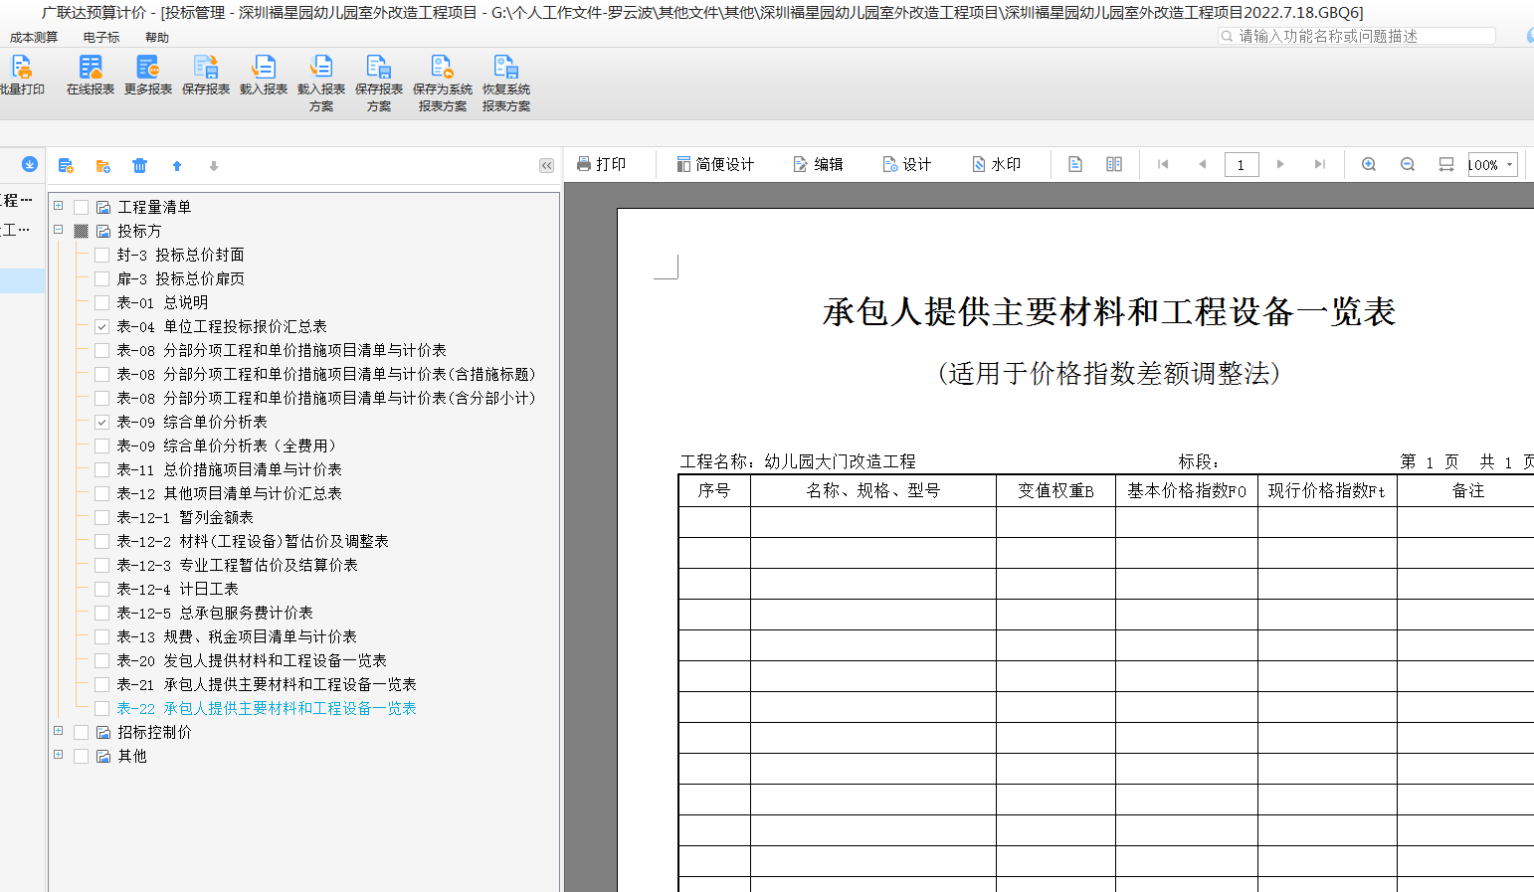1534x892 pixels.
Task: Expand the 其他 tree node
Action: click(58, 755)
